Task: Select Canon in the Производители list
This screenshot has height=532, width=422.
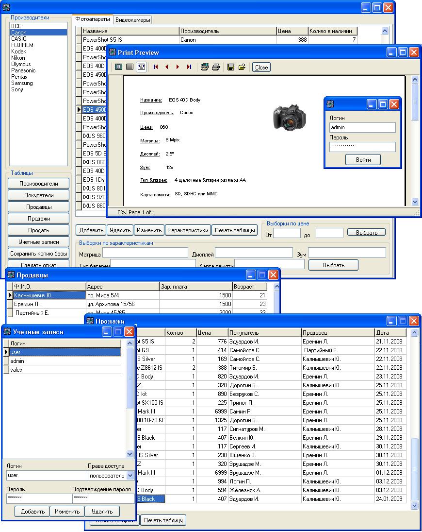Action: (x=38, y=33)
